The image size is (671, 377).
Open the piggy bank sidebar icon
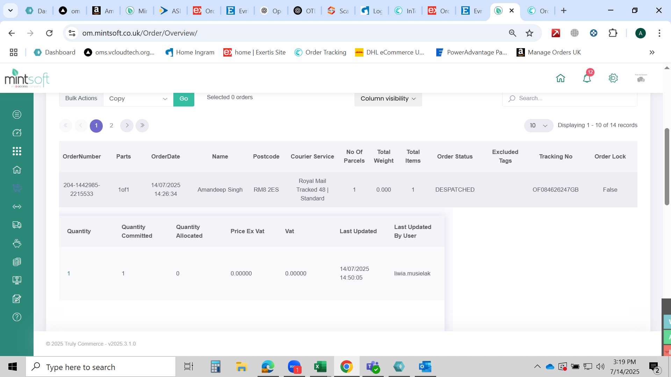tap(17, 243)
